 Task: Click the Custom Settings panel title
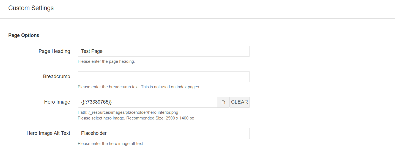(x=31, y=8)
